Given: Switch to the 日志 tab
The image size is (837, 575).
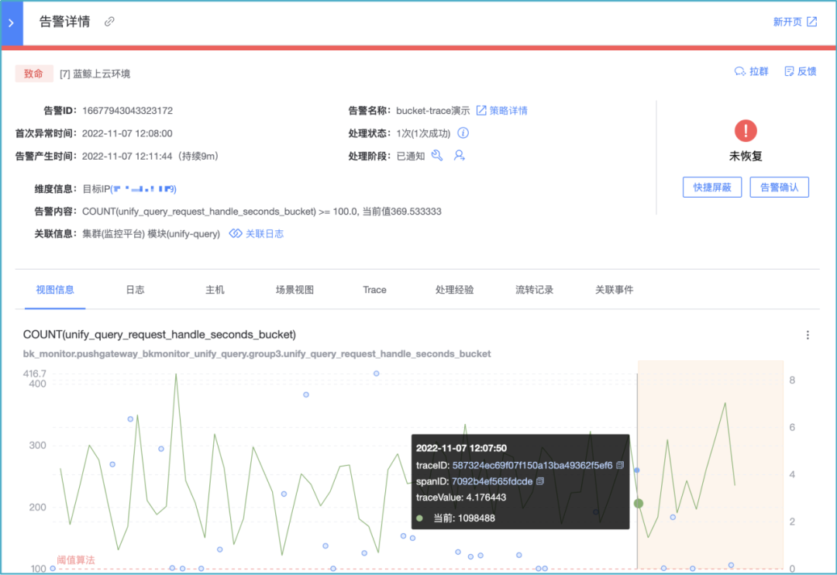Looking at the screenshot, I should (x=135, y=290).
